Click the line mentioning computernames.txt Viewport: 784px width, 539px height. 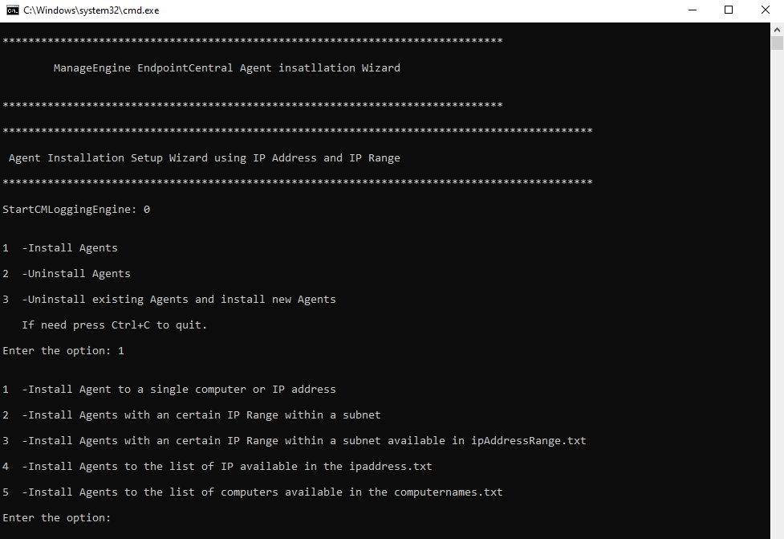pyautogui.click(x=253, y=492)
